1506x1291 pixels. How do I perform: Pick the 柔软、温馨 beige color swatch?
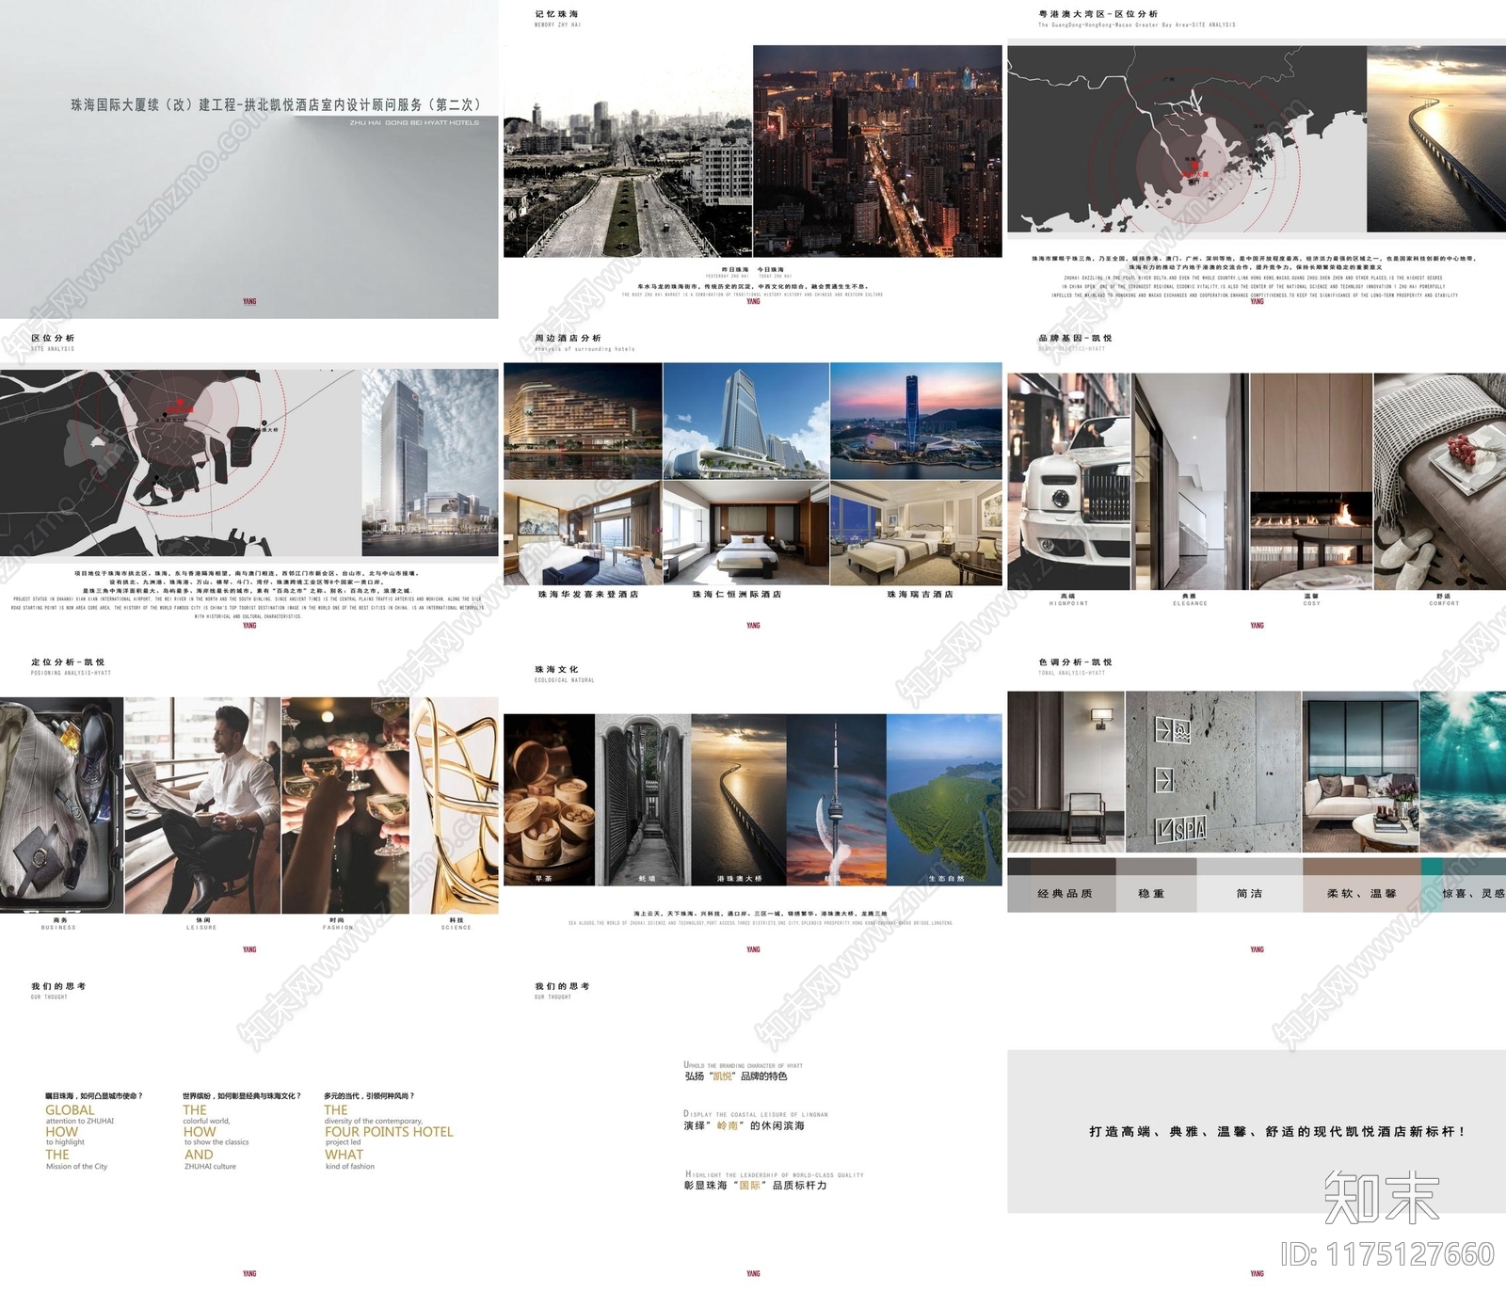point(1361,885)
